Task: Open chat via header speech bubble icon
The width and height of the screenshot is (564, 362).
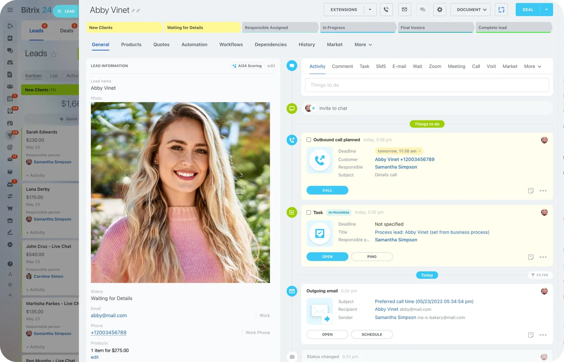Action: [422, 10]
